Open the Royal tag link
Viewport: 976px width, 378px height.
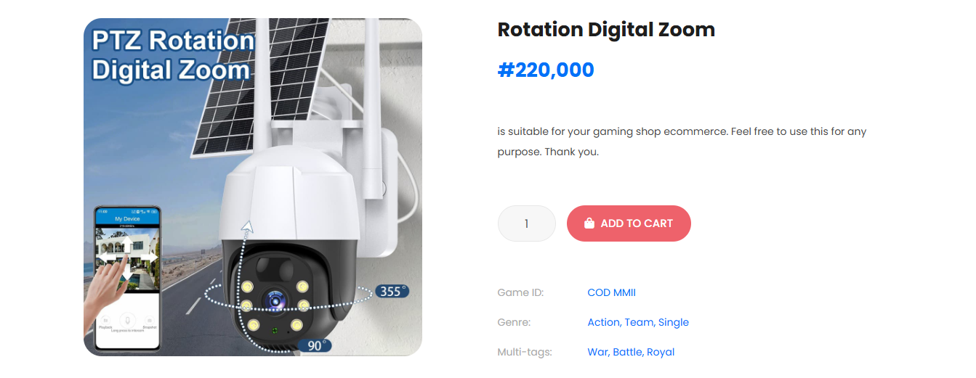point(661,352)
